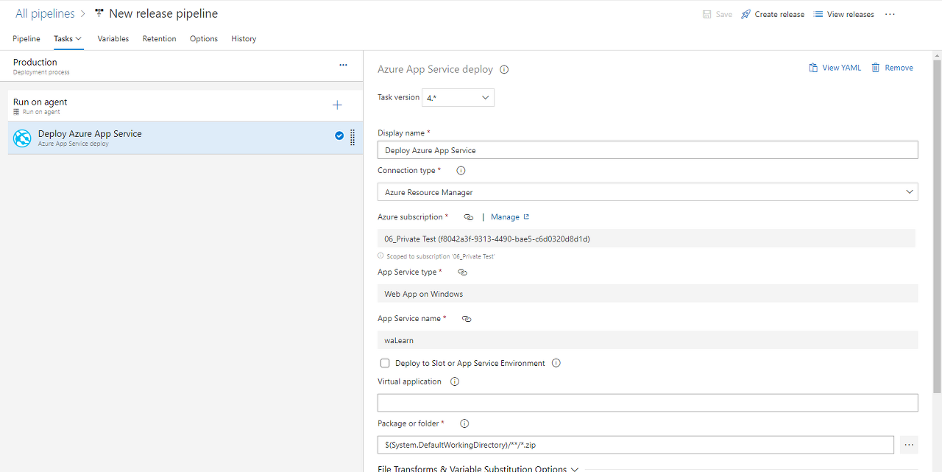Click the Remove trash icon

coord(876,68)
